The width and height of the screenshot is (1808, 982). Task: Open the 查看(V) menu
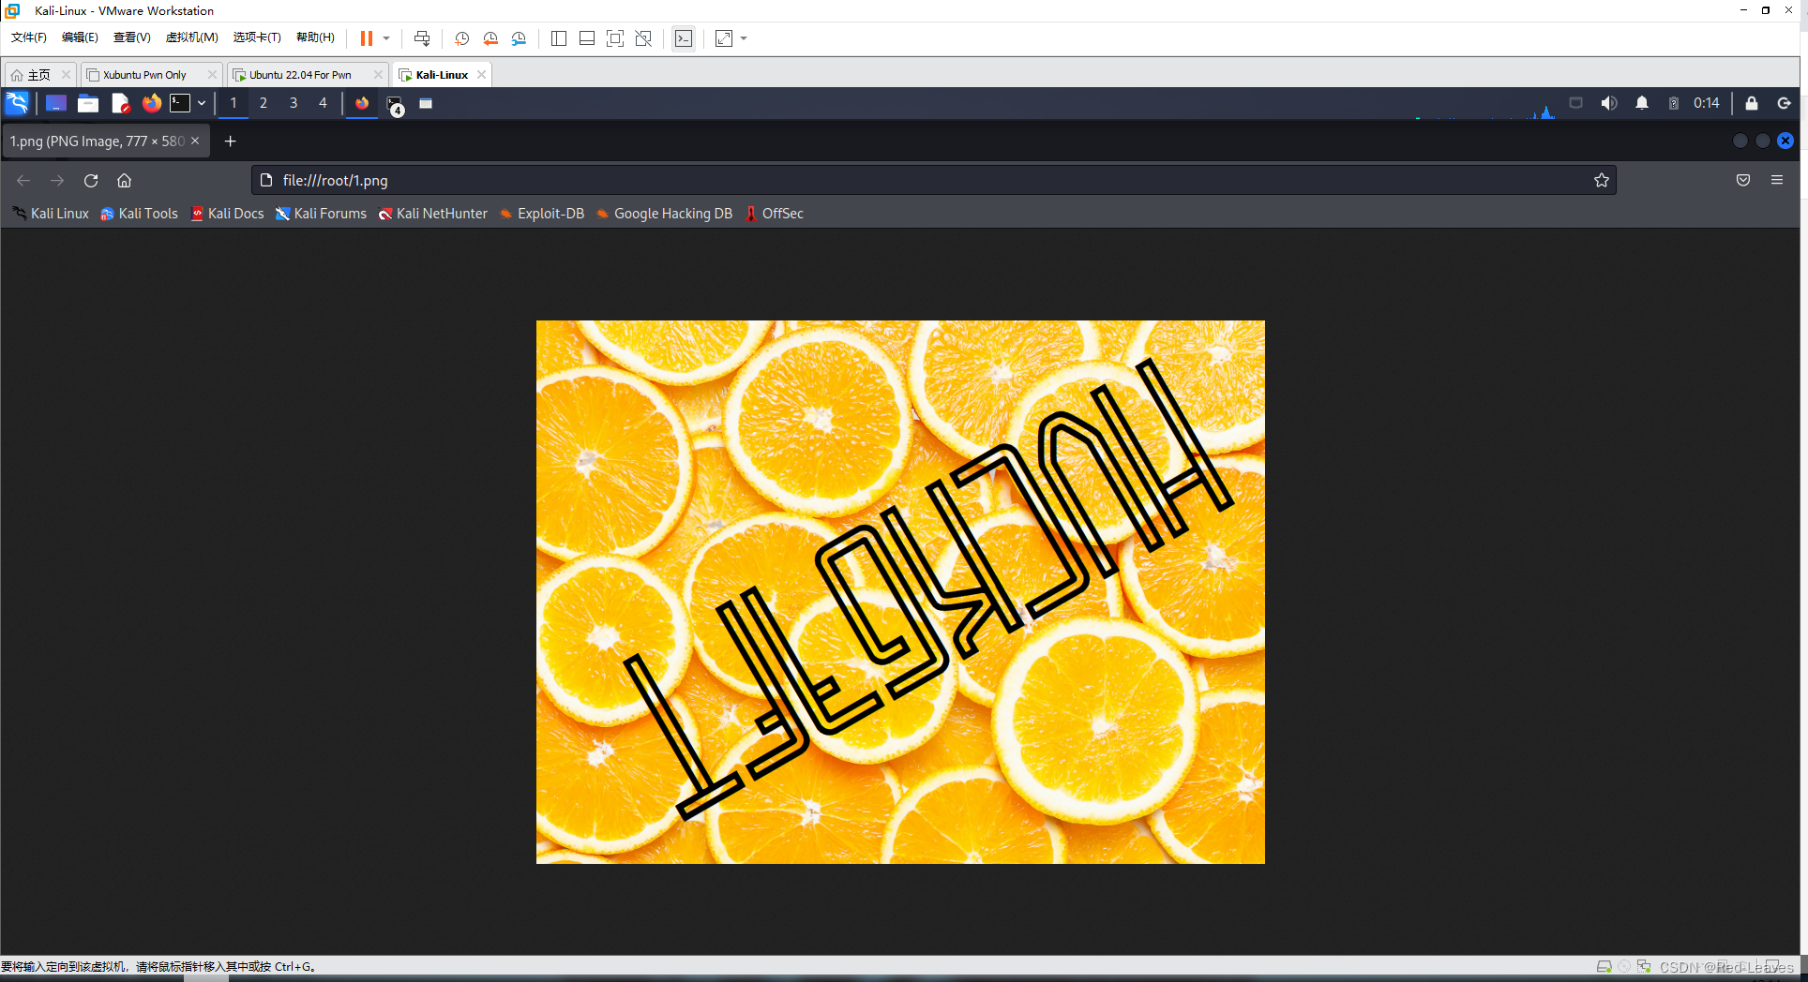pos(131,37)
